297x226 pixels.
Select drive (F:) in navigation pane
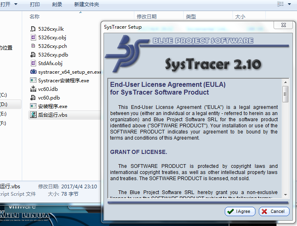point(3,123)
